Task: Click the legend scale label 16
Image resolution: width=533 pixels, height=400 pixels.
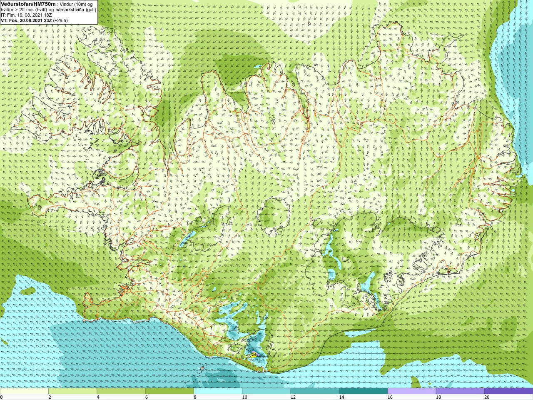Action: coord(390,397)
